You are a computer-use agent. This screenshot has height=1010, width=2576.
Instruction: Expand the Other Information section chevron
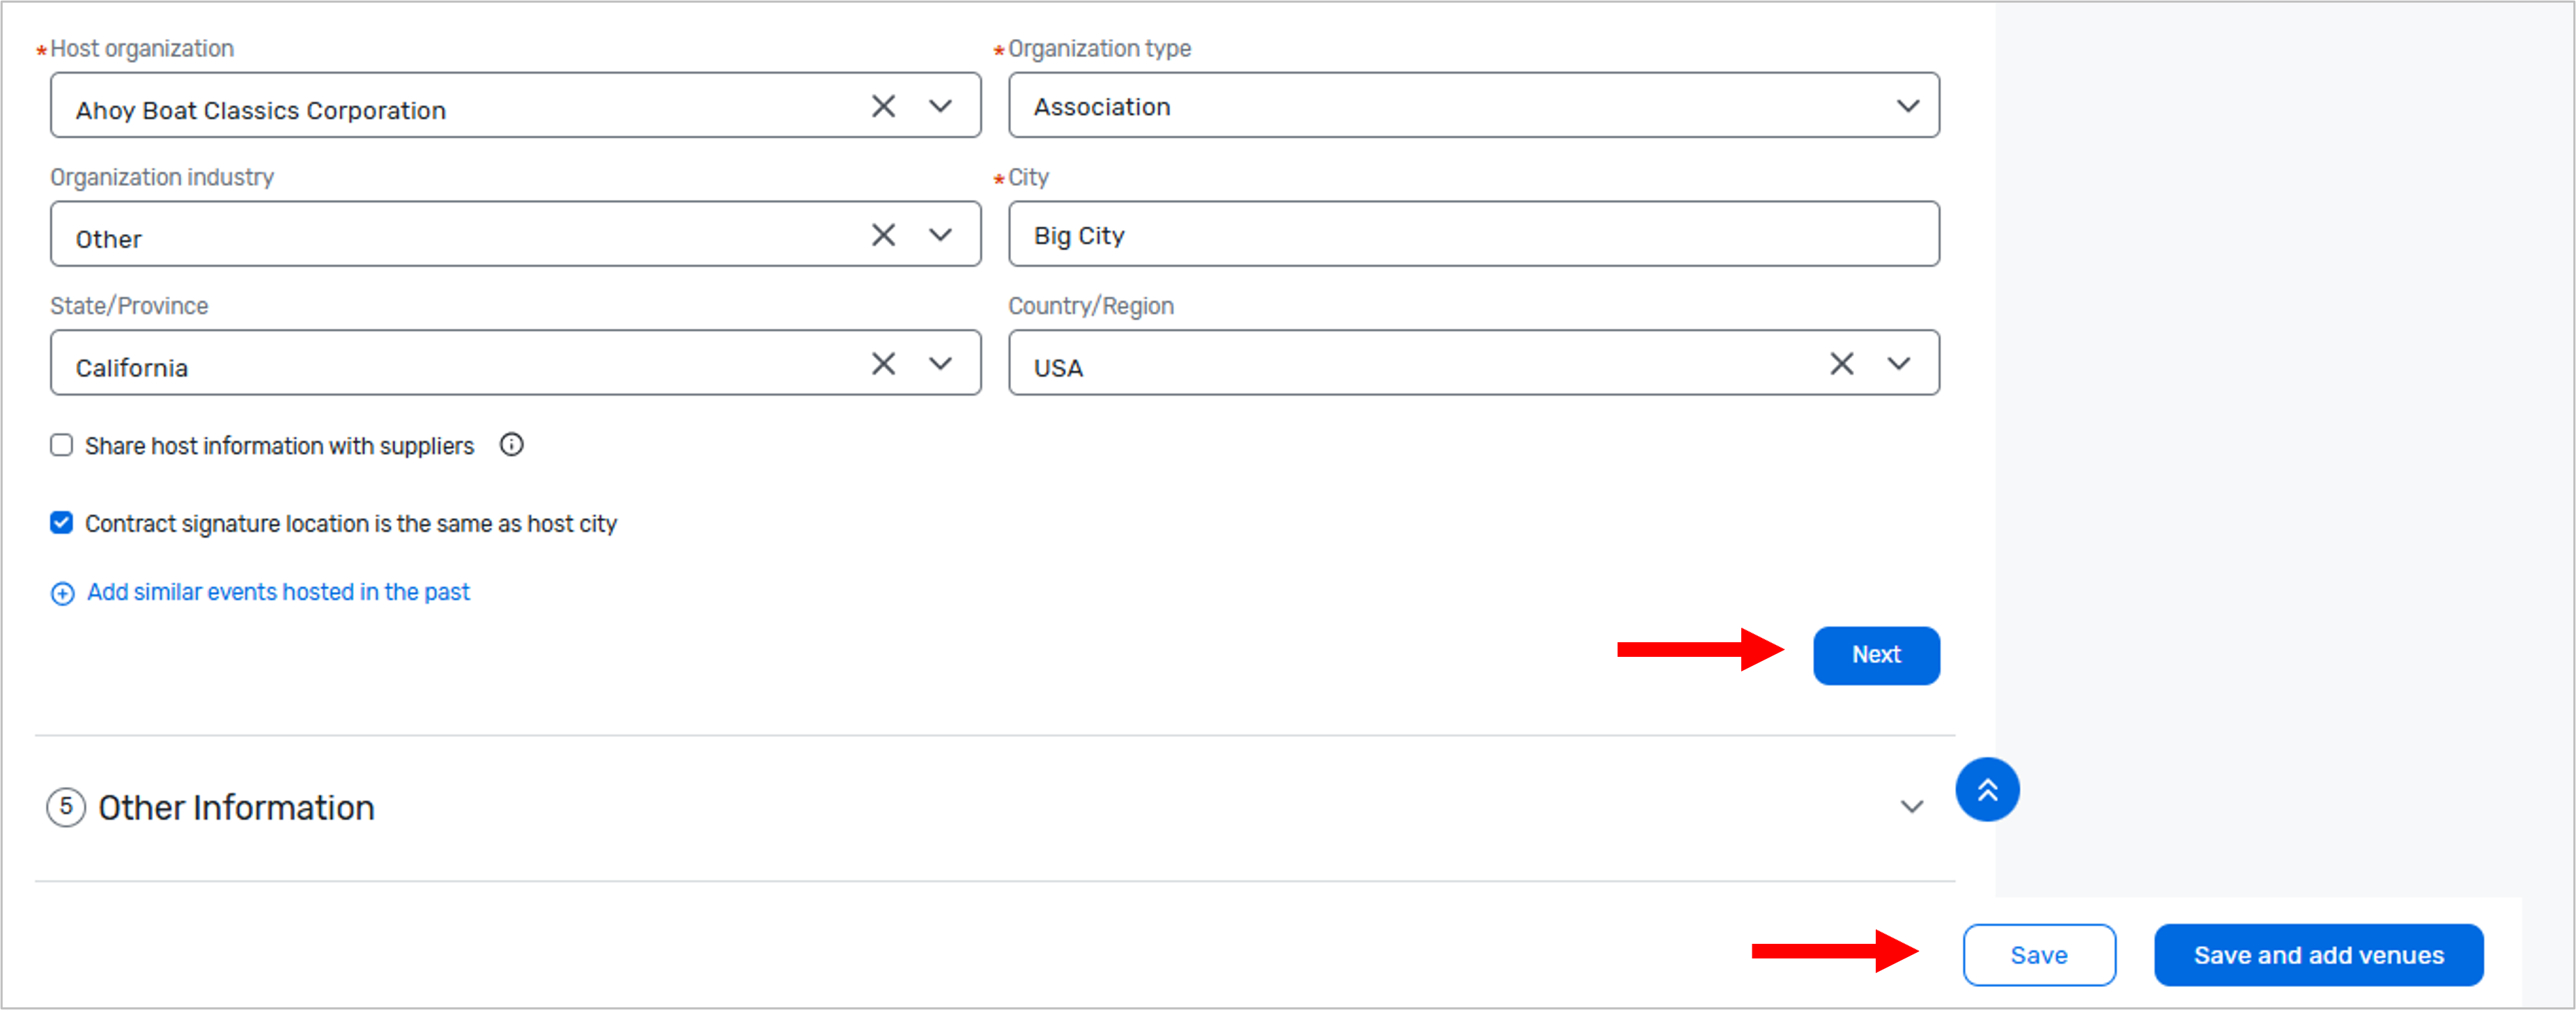1911,807
